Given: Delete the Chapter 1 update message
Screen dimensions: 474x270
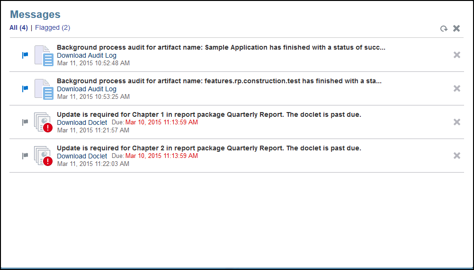Looking at the screenshot, I should point(457,122).
